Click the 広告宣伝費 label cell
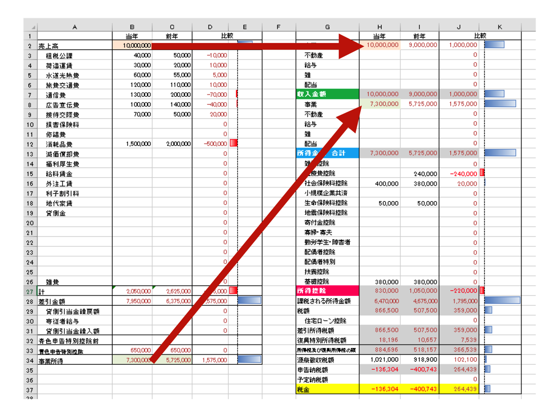This screenshot has height=408, width=545. (75, 105)
